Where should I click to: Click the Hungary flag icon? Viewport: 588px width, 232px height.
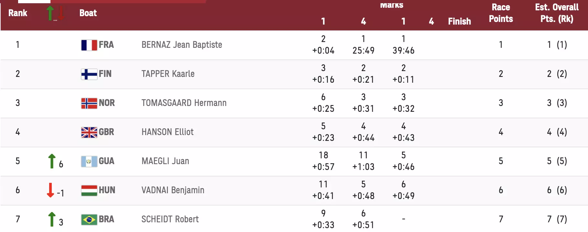[x=89, y=190]
